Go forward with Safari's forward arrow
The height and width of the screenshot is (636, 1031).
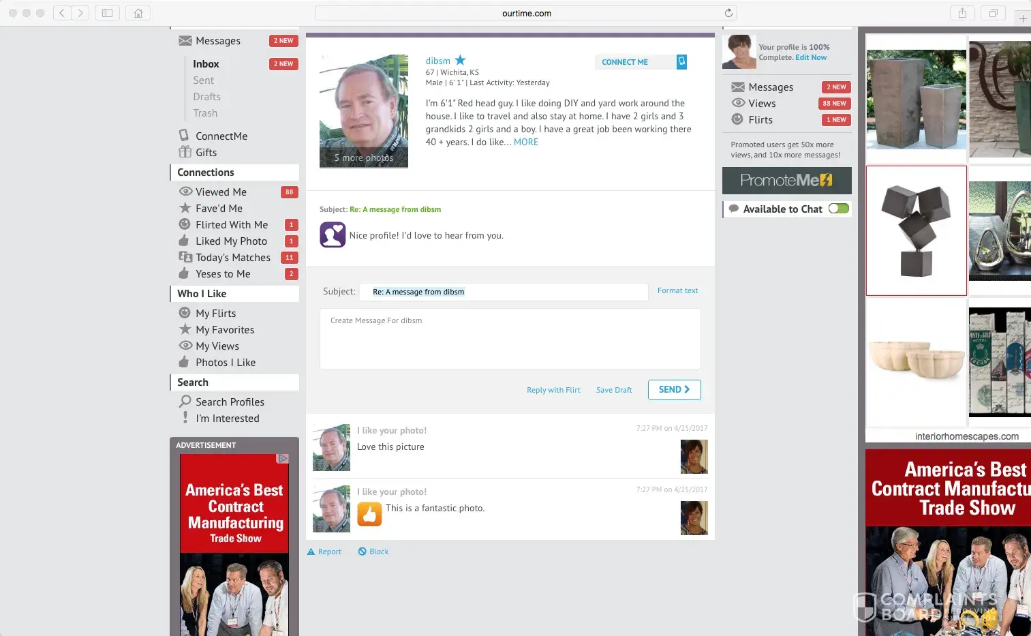[x=80, y=13]
